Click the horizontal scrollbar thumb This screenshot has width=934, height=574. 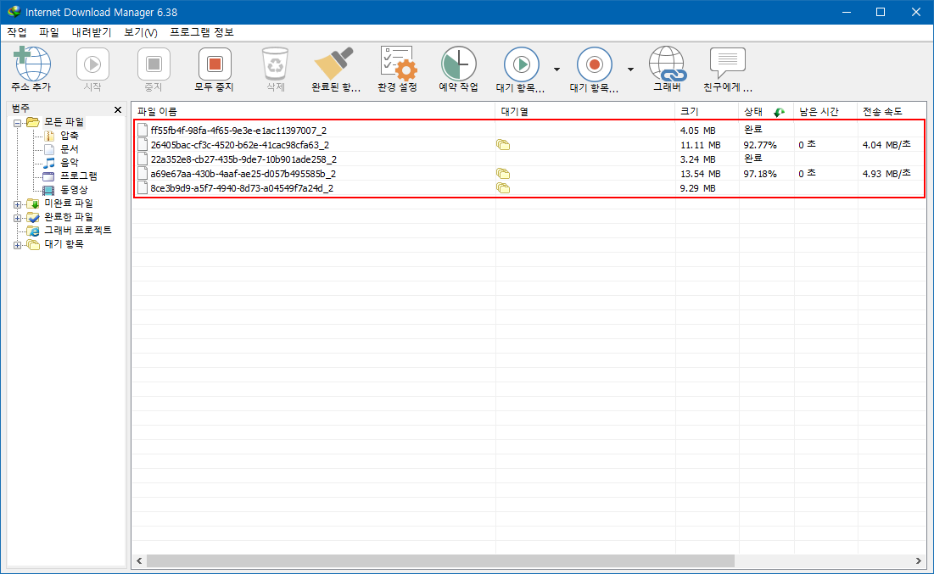[x=441, y=561]
